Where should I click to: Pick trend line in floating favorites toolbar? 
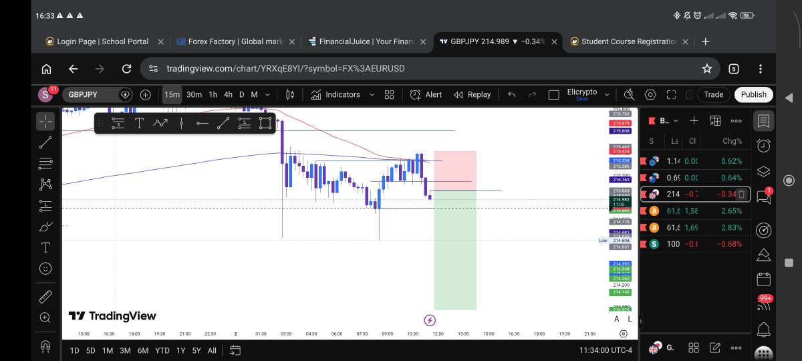point(223,123)
